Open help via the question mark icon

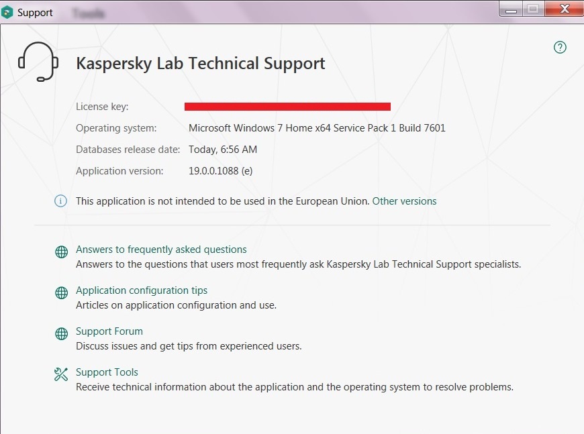click(560, 47)
